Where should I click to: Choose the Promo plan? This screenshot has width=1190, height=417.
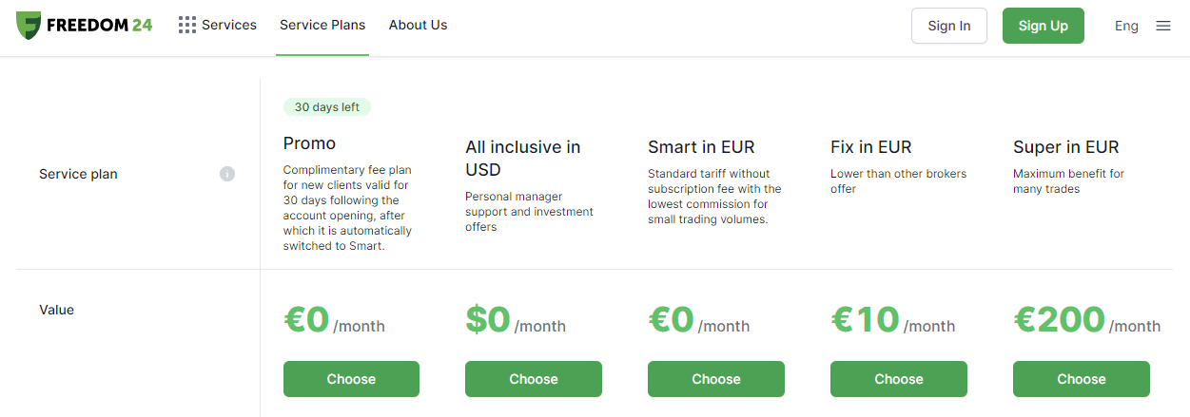point(351,379)
